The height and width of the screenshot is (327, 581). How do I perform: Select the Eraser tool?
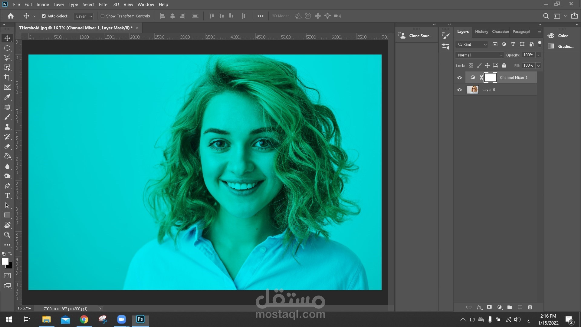[x=7, y=147]
